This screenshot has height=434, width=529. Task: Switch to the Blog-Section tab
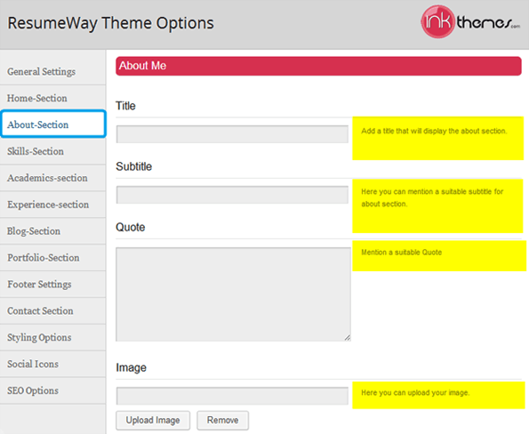[x=53, y=231]
